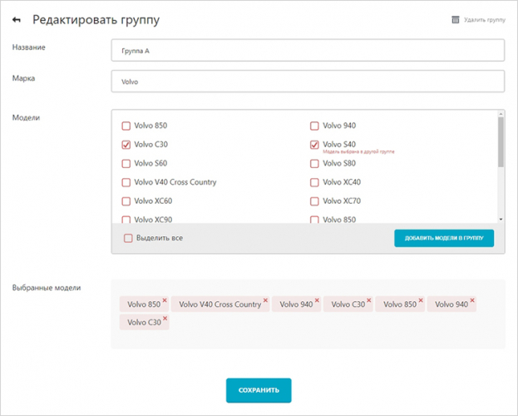Open the Удалить группу link

[x=485, y=20]
